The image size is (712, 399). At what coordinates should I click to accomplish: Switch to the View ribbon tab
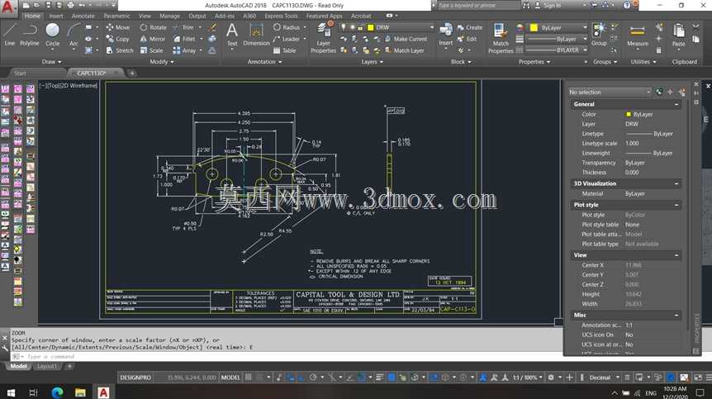coord(145,16)
